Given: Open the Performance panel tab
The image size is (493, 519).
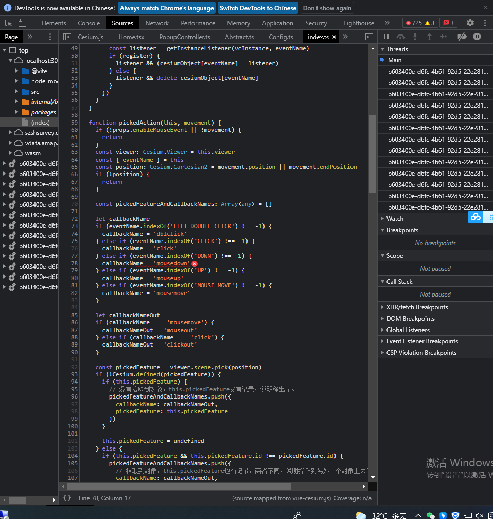Looking at the screenshot, I should point(198,23).
